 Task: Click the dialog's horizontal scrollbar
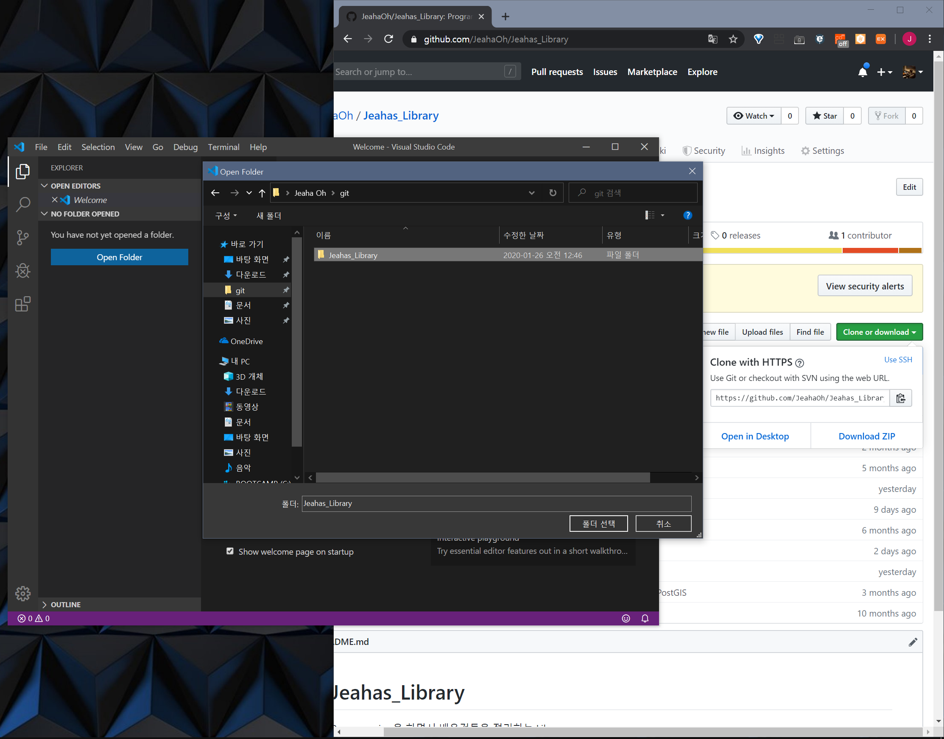pos(483,477)
